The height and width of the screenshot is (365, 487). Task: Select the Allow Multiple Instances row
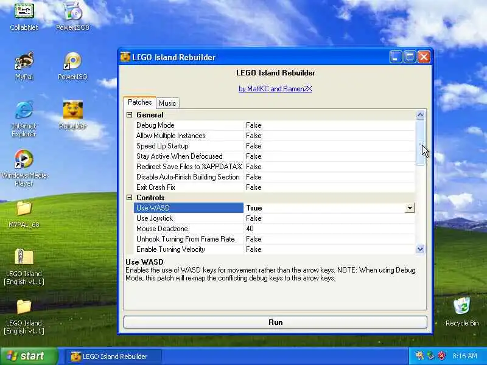coord(275,136)
